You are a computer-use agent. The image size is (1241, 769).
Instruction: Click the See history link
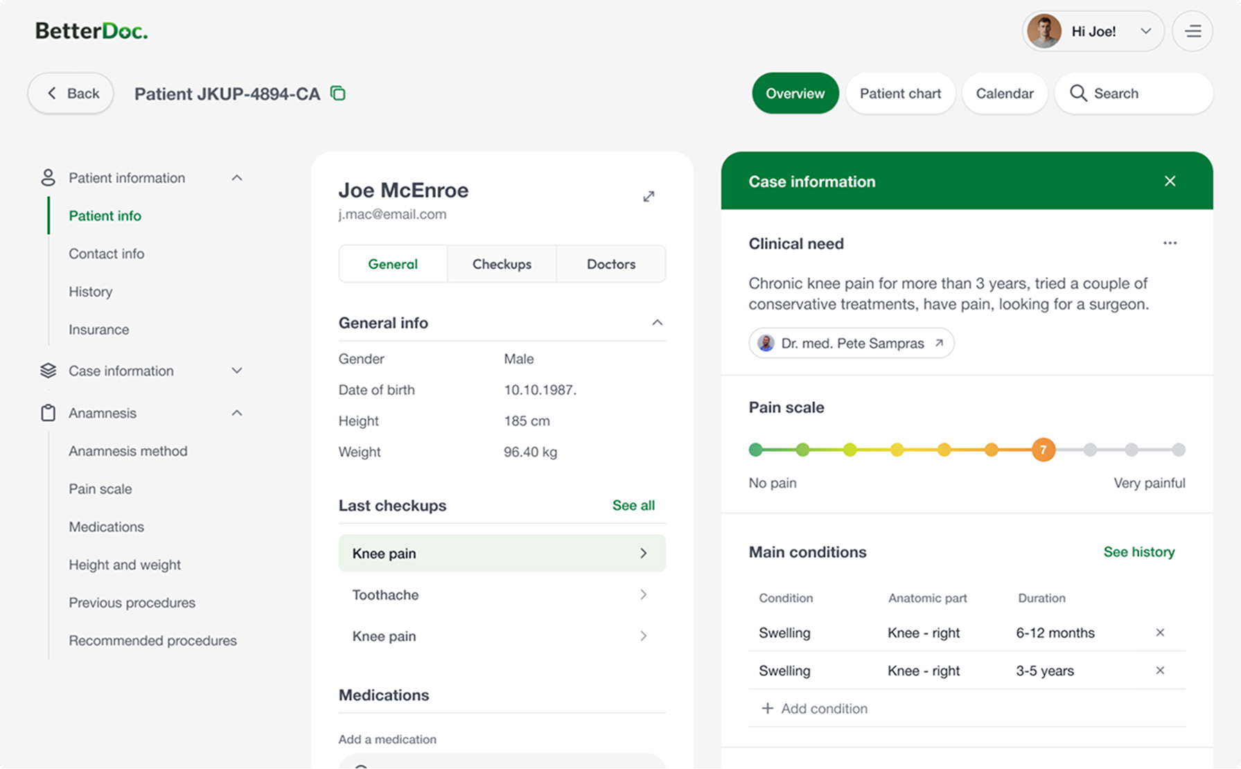pyautogui.click(x=1138, y=552)
